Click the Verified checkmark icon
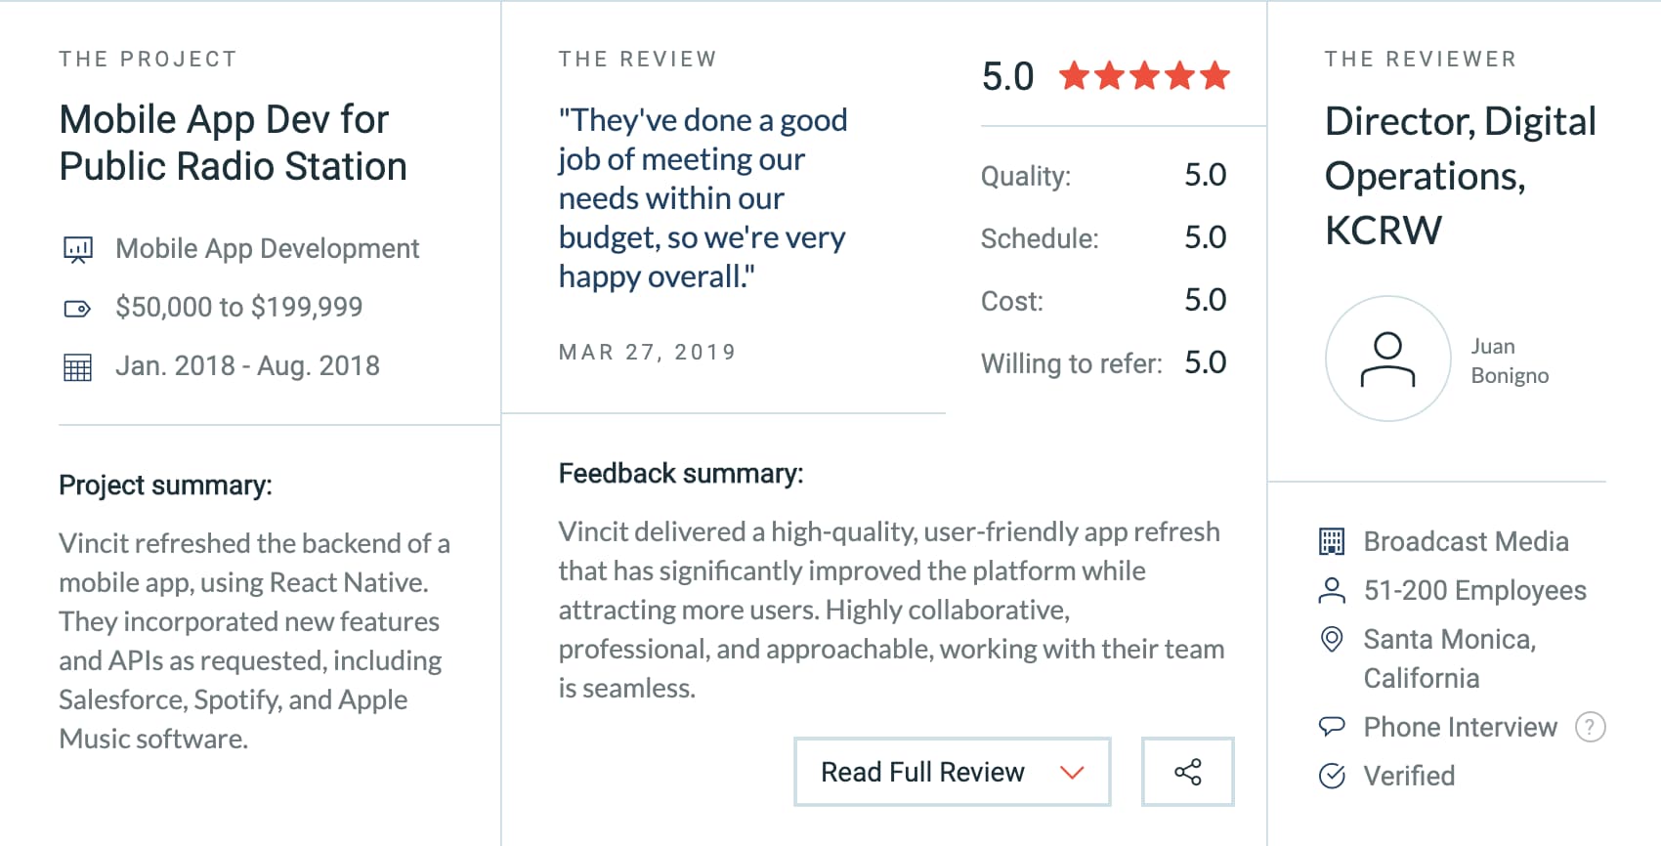 [x=1332, y=776]
